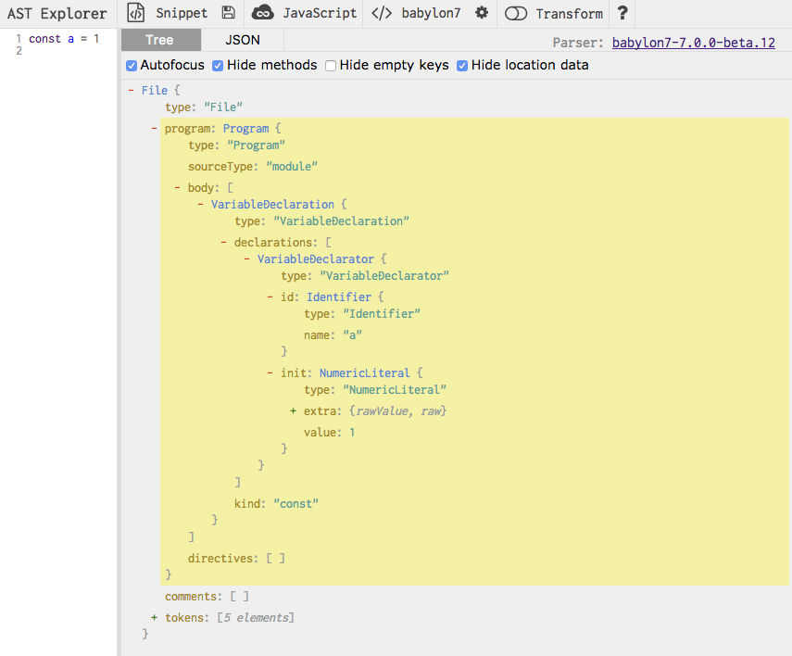
Task: Uncheck Hide location data
Action: point(462,66)
